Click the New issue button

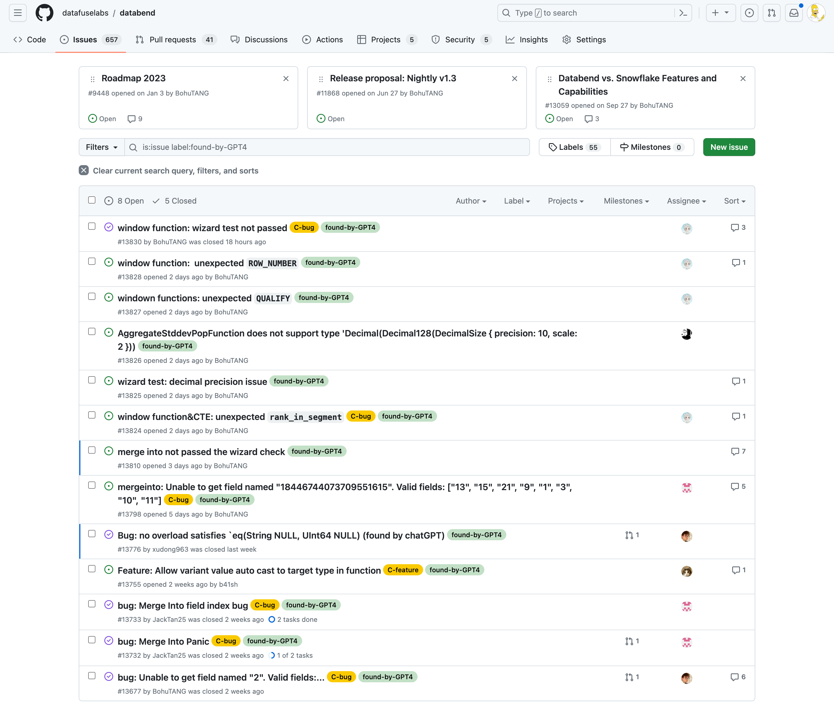[729, 147]
